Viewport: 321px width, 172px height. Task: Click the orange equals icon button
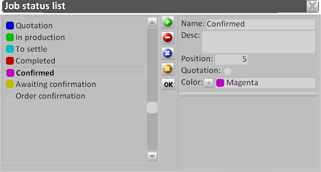tap(168, 69)
